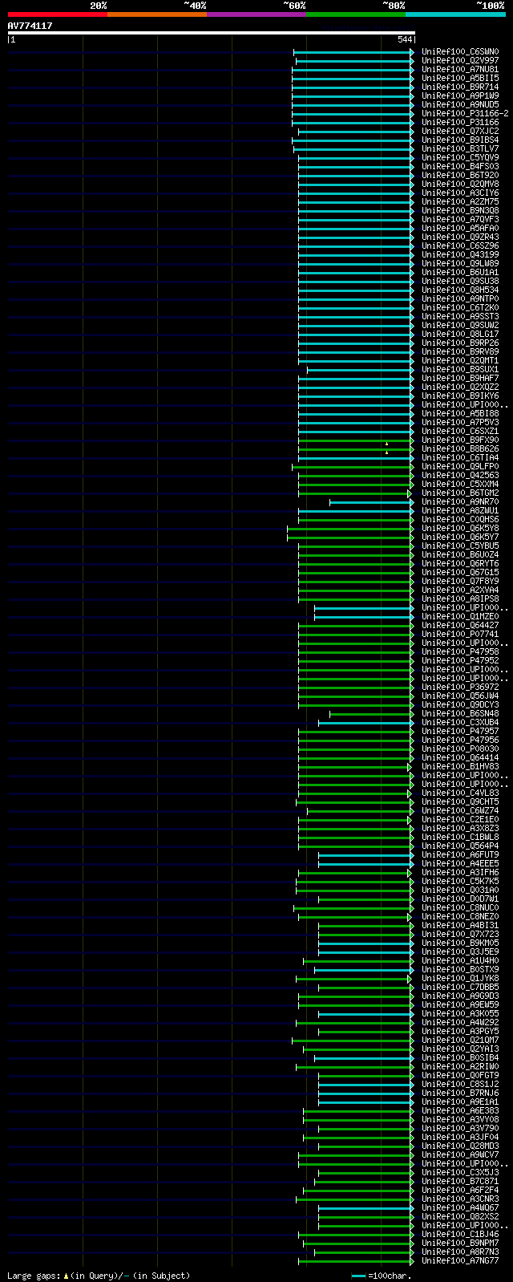The height and width of the screenshot is (1282, 513).
Task: Open hit UniRef100_C6SWN0
Action: pos(460,52)
